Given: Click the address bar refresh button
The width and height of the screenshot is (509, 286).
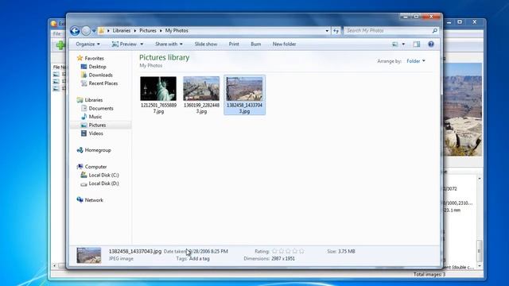Looking at the screenshot, I should [336, 31].
